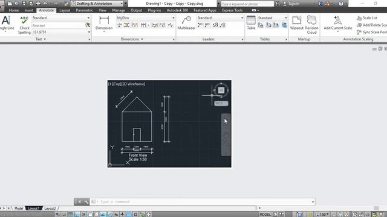
Task: Click the command line wrench customize icon
Action: 86,202
